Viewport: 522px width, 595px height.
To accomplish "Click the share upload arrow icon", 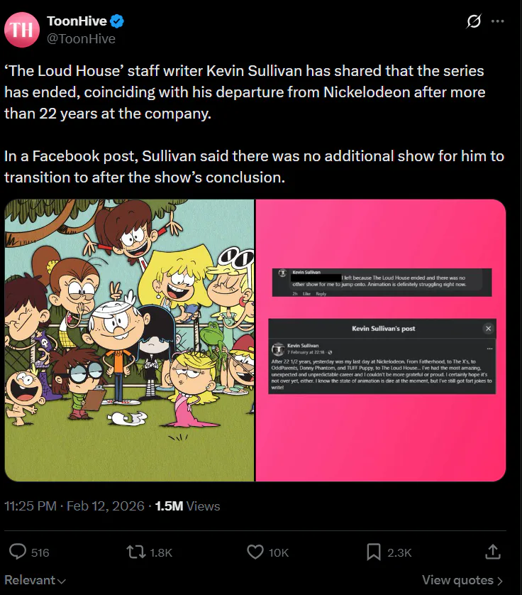I will 491,552.
